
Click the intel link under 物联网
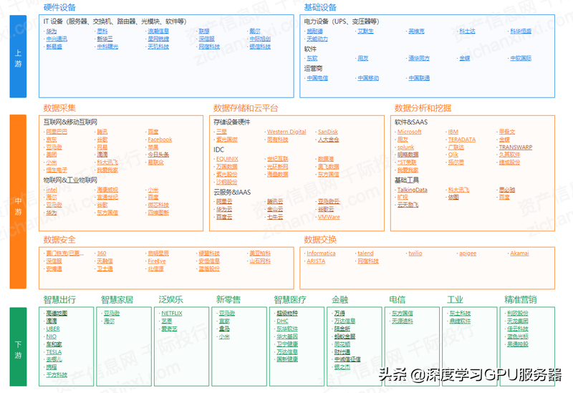tap(52, 190)
